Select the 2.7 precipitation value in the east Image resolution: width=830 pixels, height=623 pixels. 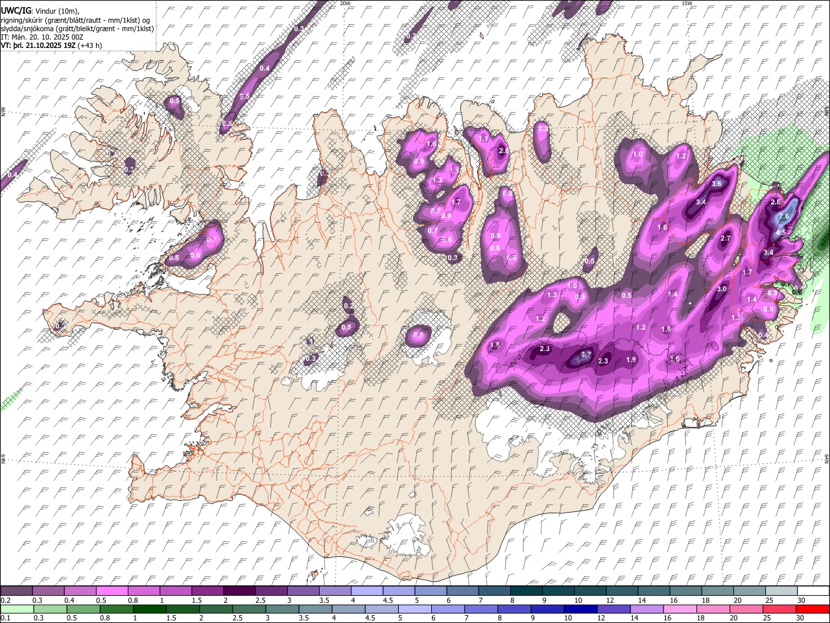point(726,239)
